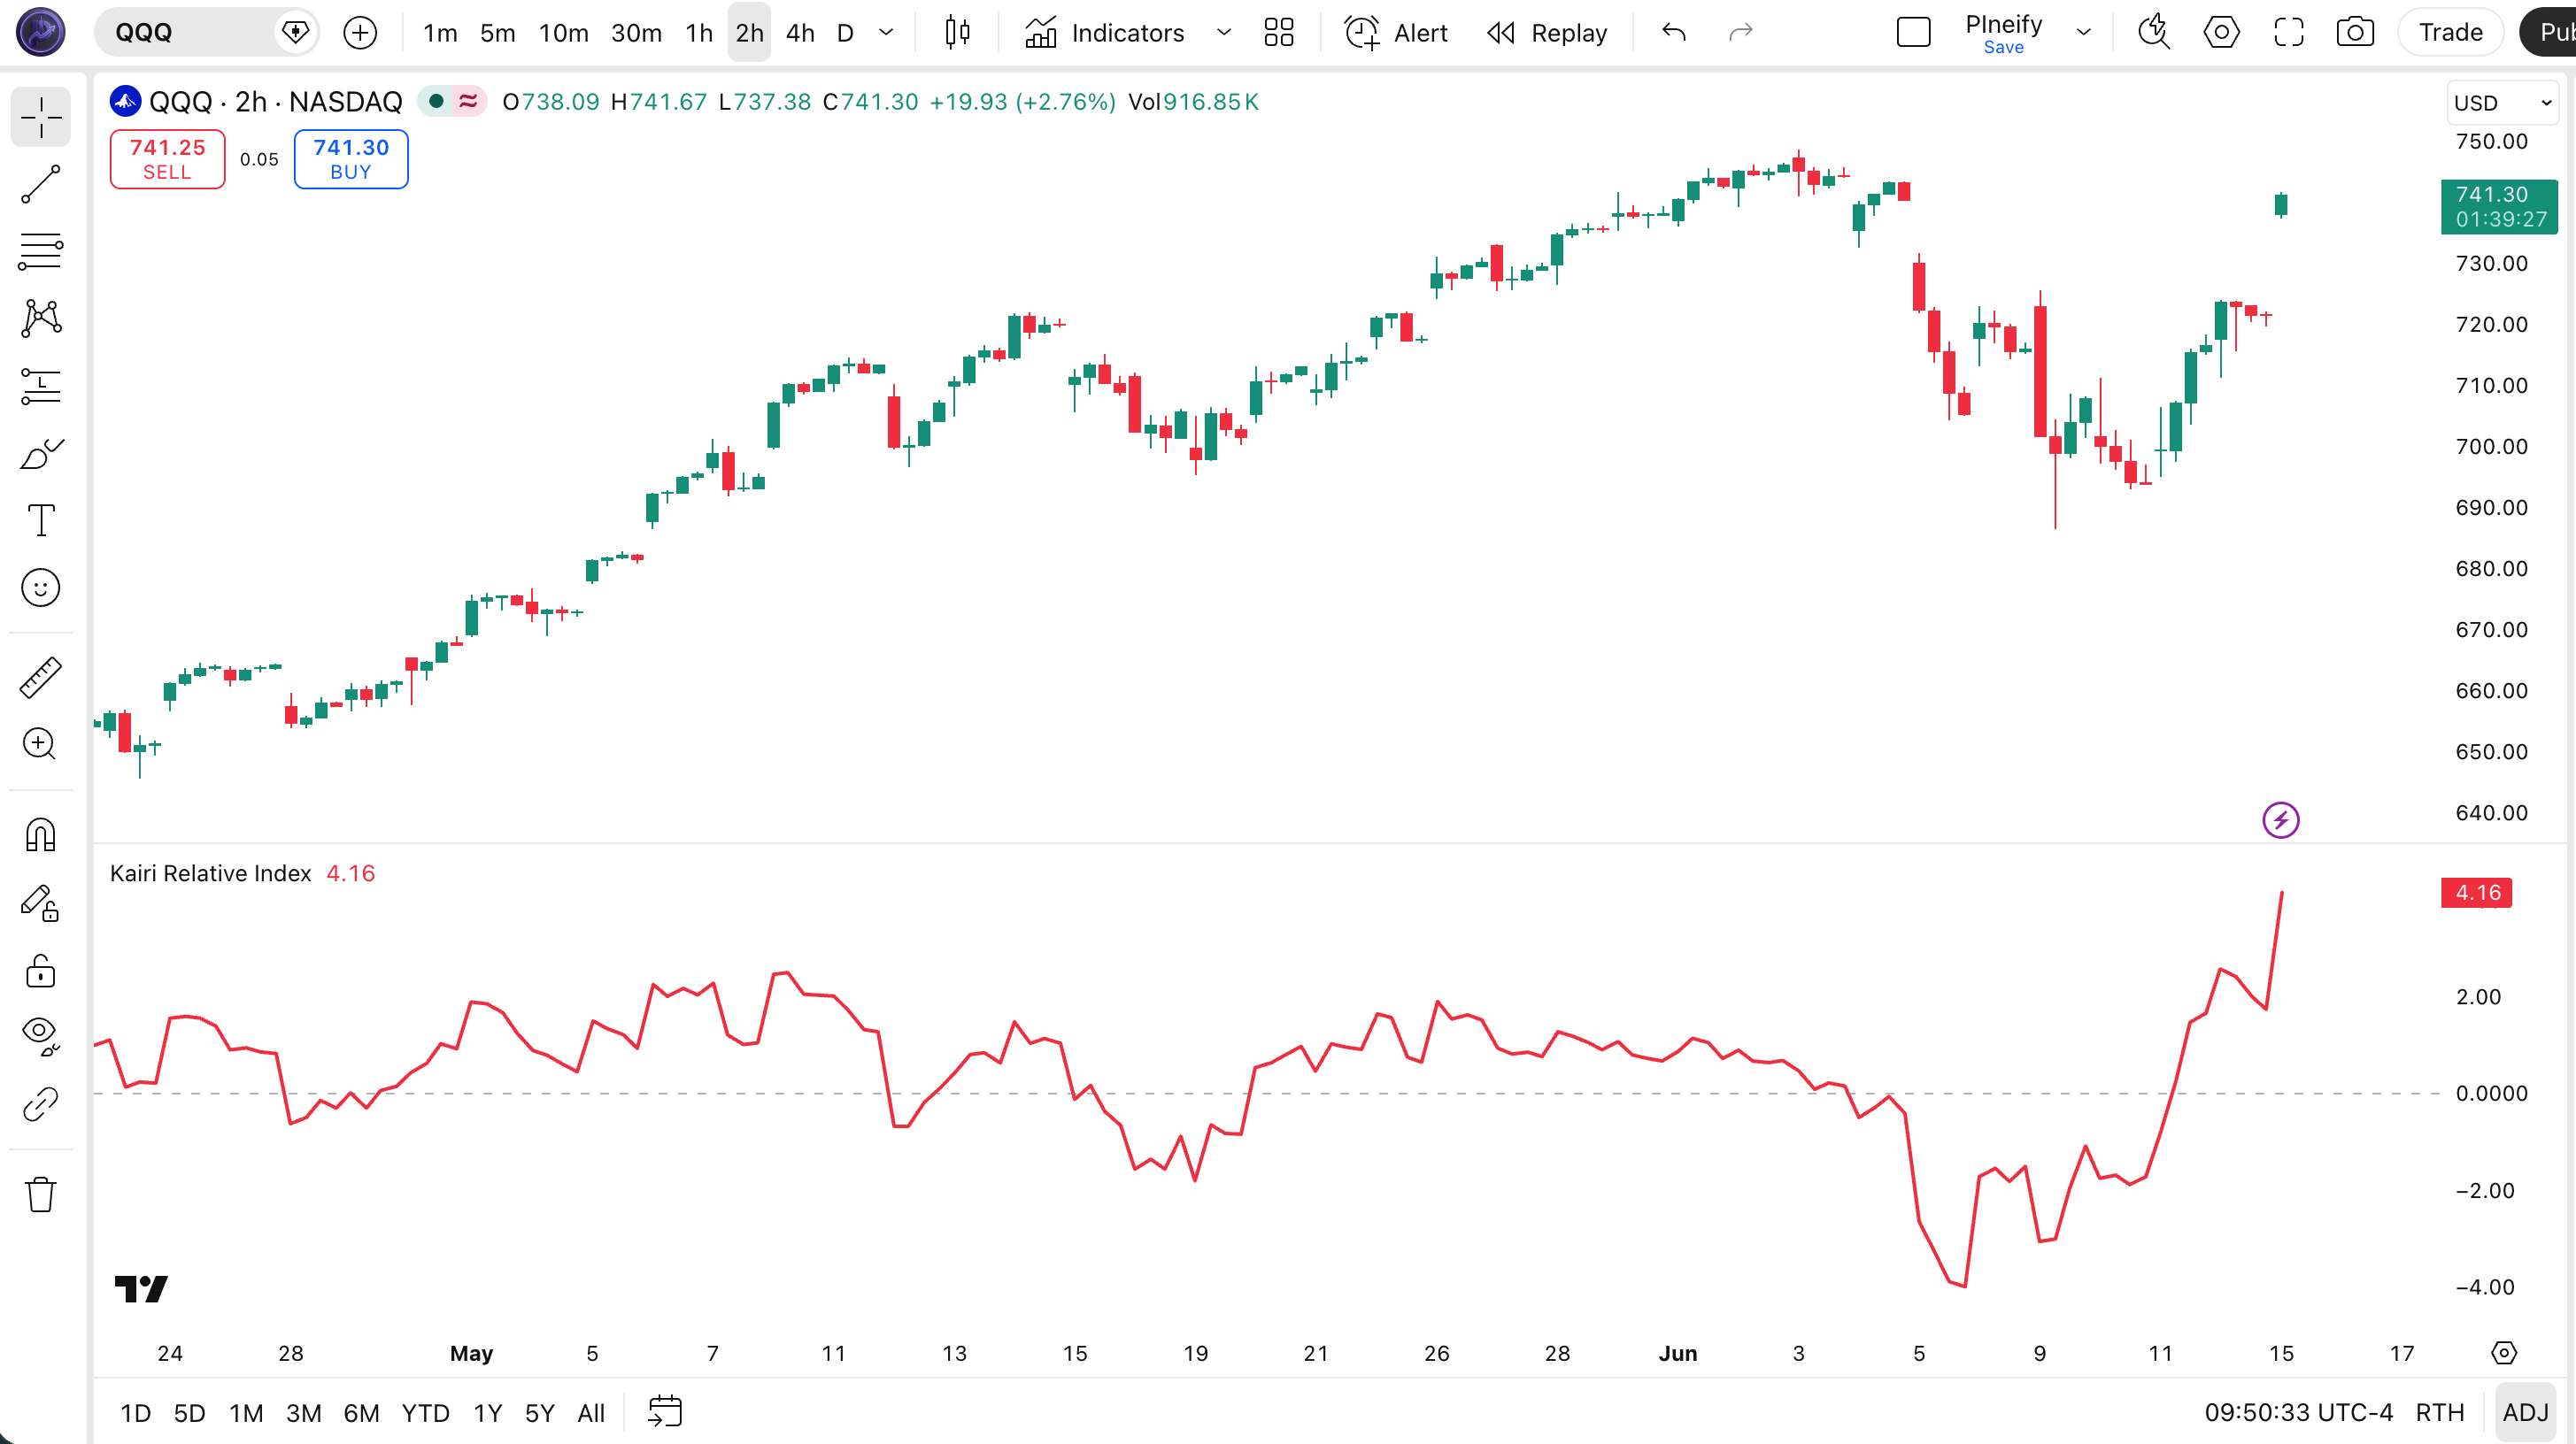2576x1444 pixels.
Task: Open the candlestick chart type selector
Action: pos(957,33)
